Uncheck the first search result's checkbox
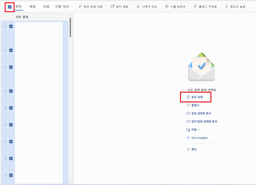This screenshot has width=256, height=185. point(10,26)
